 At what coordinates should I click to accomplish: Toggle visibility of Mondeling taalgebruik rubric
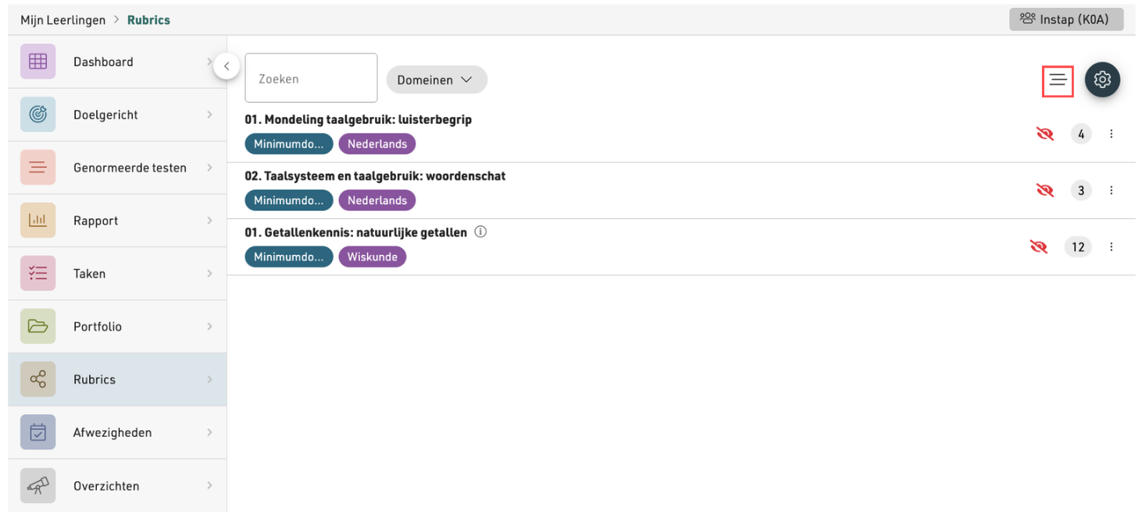click(x=1044, y=134)
